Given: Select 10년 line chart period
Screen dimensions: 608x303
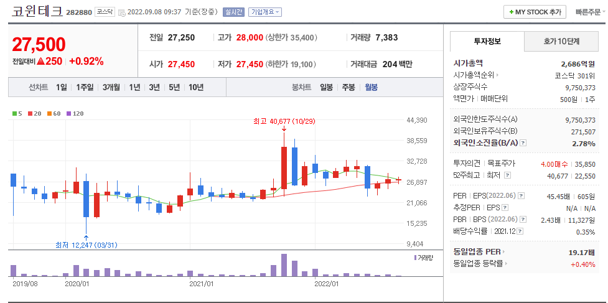Looking at the screenshot, I should coord(196,88).
